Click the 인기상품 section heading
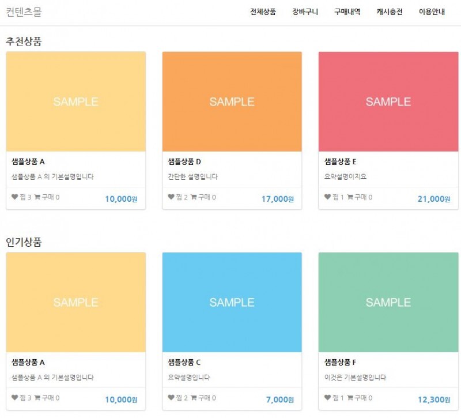The width and height of the screenshot is (461, 418). pyautogui.click(x=24, y=242)
